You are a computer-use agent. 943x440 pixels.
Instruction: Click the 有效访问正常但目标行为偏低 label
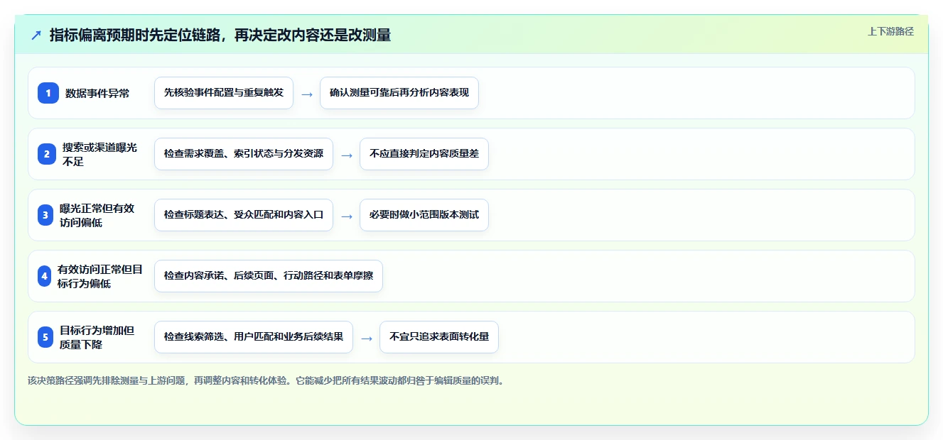click(100, 276)
